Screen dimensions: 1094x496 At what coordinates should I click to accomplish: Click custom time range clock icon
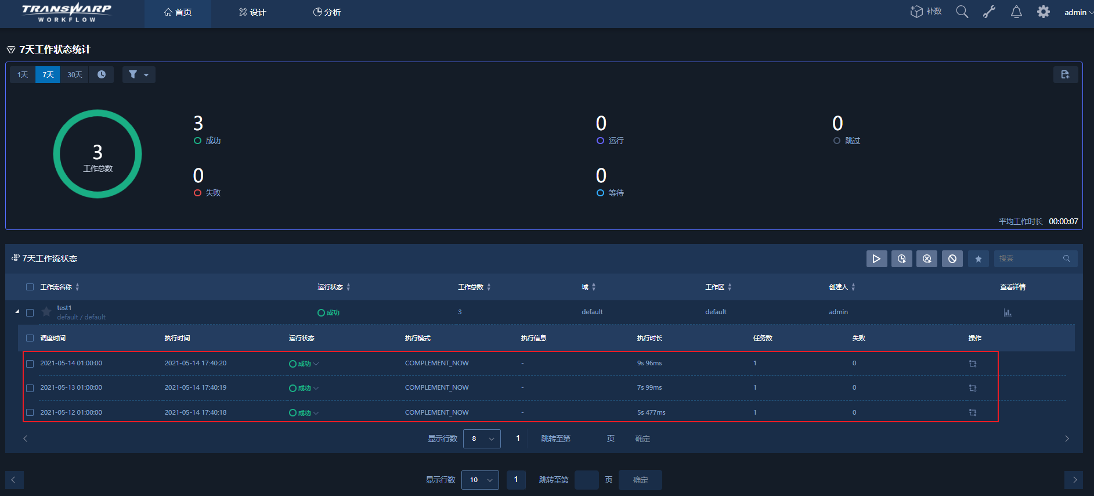pyautogui.click(x=102, y=74)
